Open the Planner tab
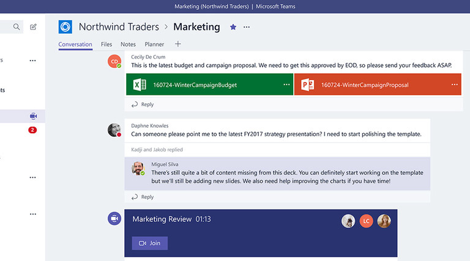This screenshot has width=470, height=261. 154,44
